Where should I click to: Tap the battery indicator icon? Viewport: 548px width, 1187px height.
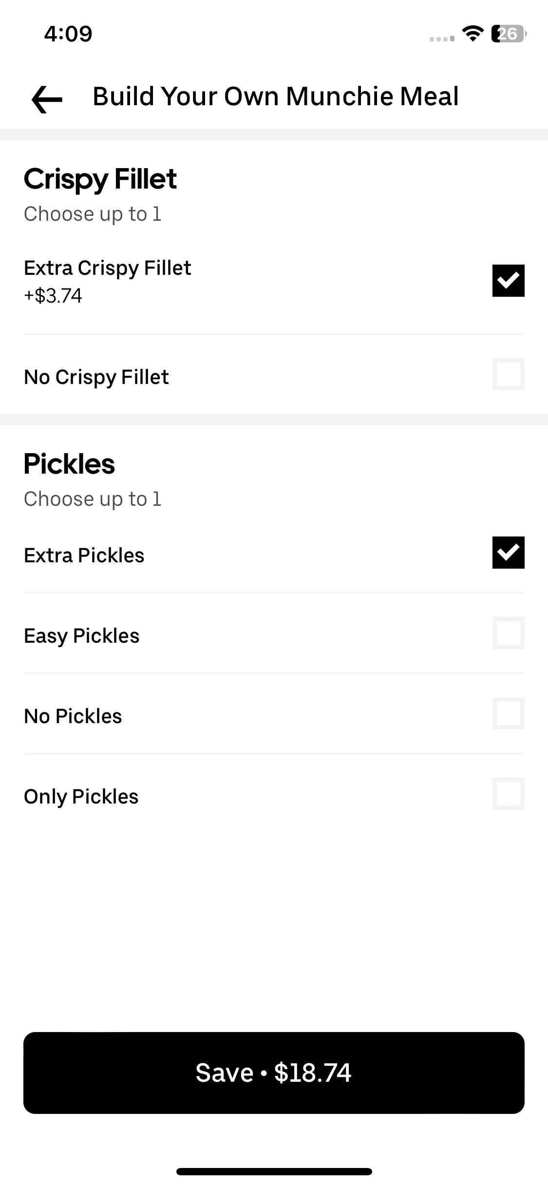tap(509, 34)
